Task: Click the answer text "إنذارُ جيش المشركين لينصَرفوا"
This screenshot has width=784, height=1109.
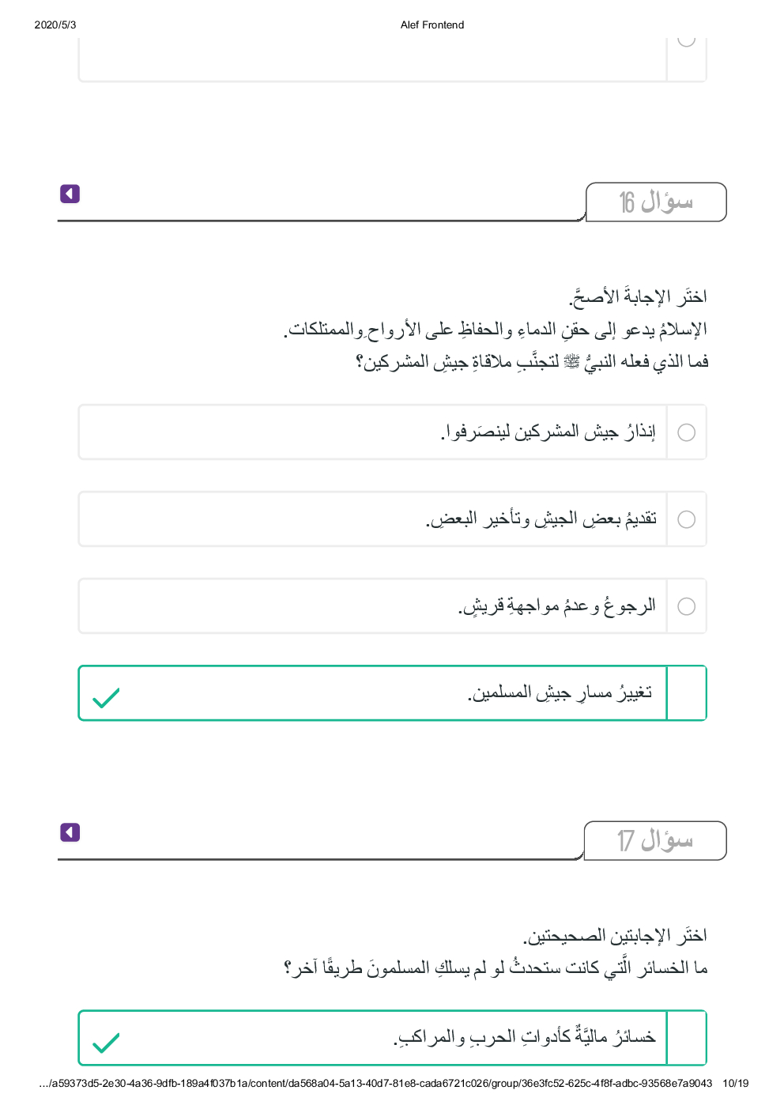Action: [x=548, y=432]
